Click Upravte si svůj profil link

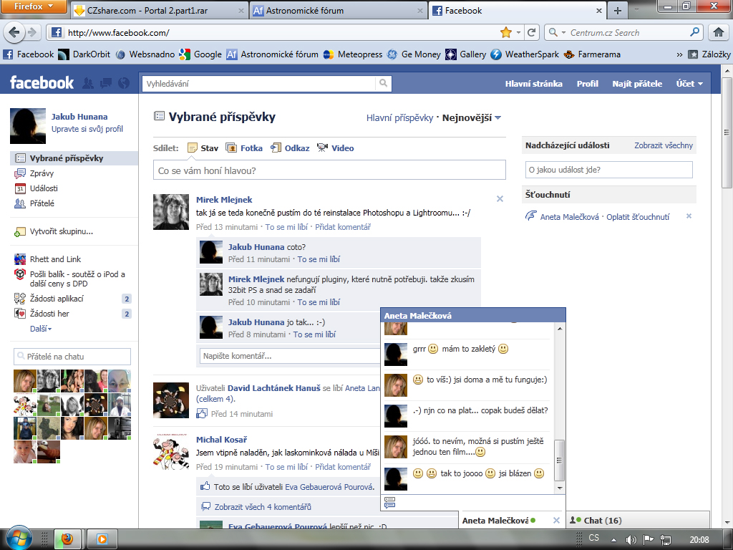(x=87, y=129)
